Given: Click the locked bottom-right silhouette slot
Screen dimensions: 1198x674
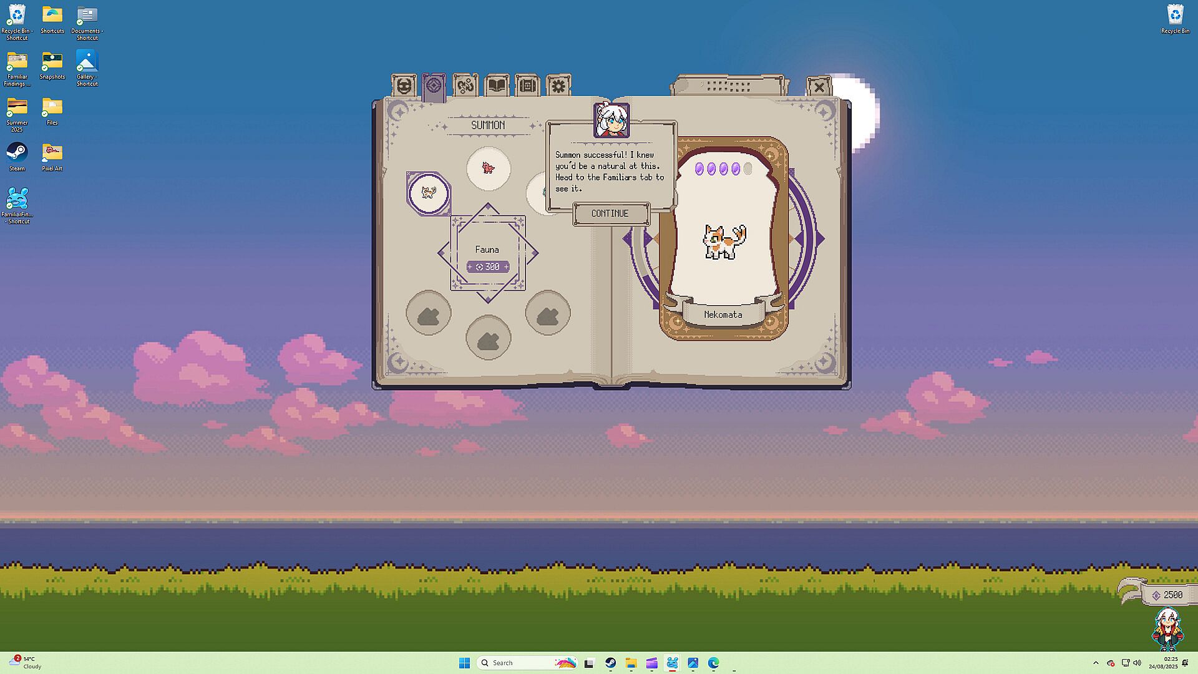Looking at the screenshot, I should click(x=547, y=314).
